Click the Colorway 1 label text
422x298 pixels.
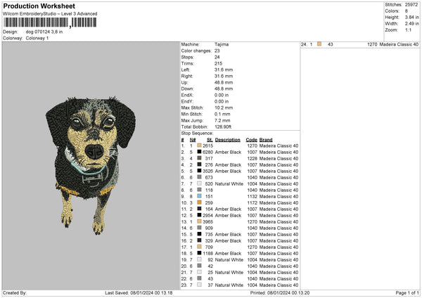pos(37,38)
